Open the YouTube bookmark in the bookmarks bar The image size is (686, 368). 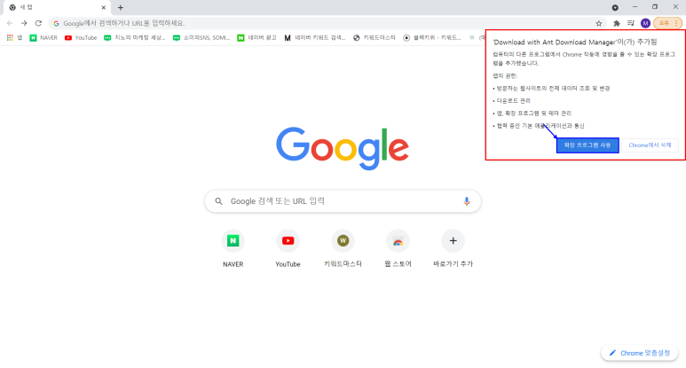[x=81, y=38]
